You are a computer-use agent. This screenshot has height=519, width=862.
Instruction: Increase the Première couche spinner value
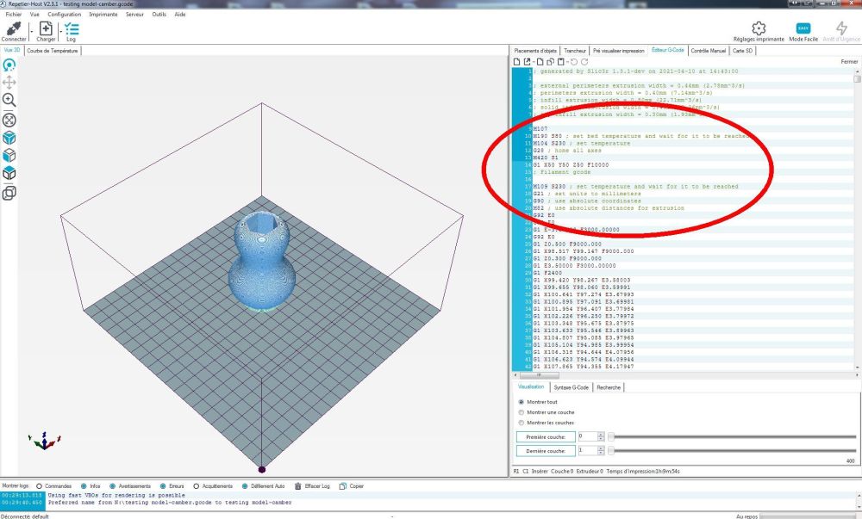pos(601,435)
